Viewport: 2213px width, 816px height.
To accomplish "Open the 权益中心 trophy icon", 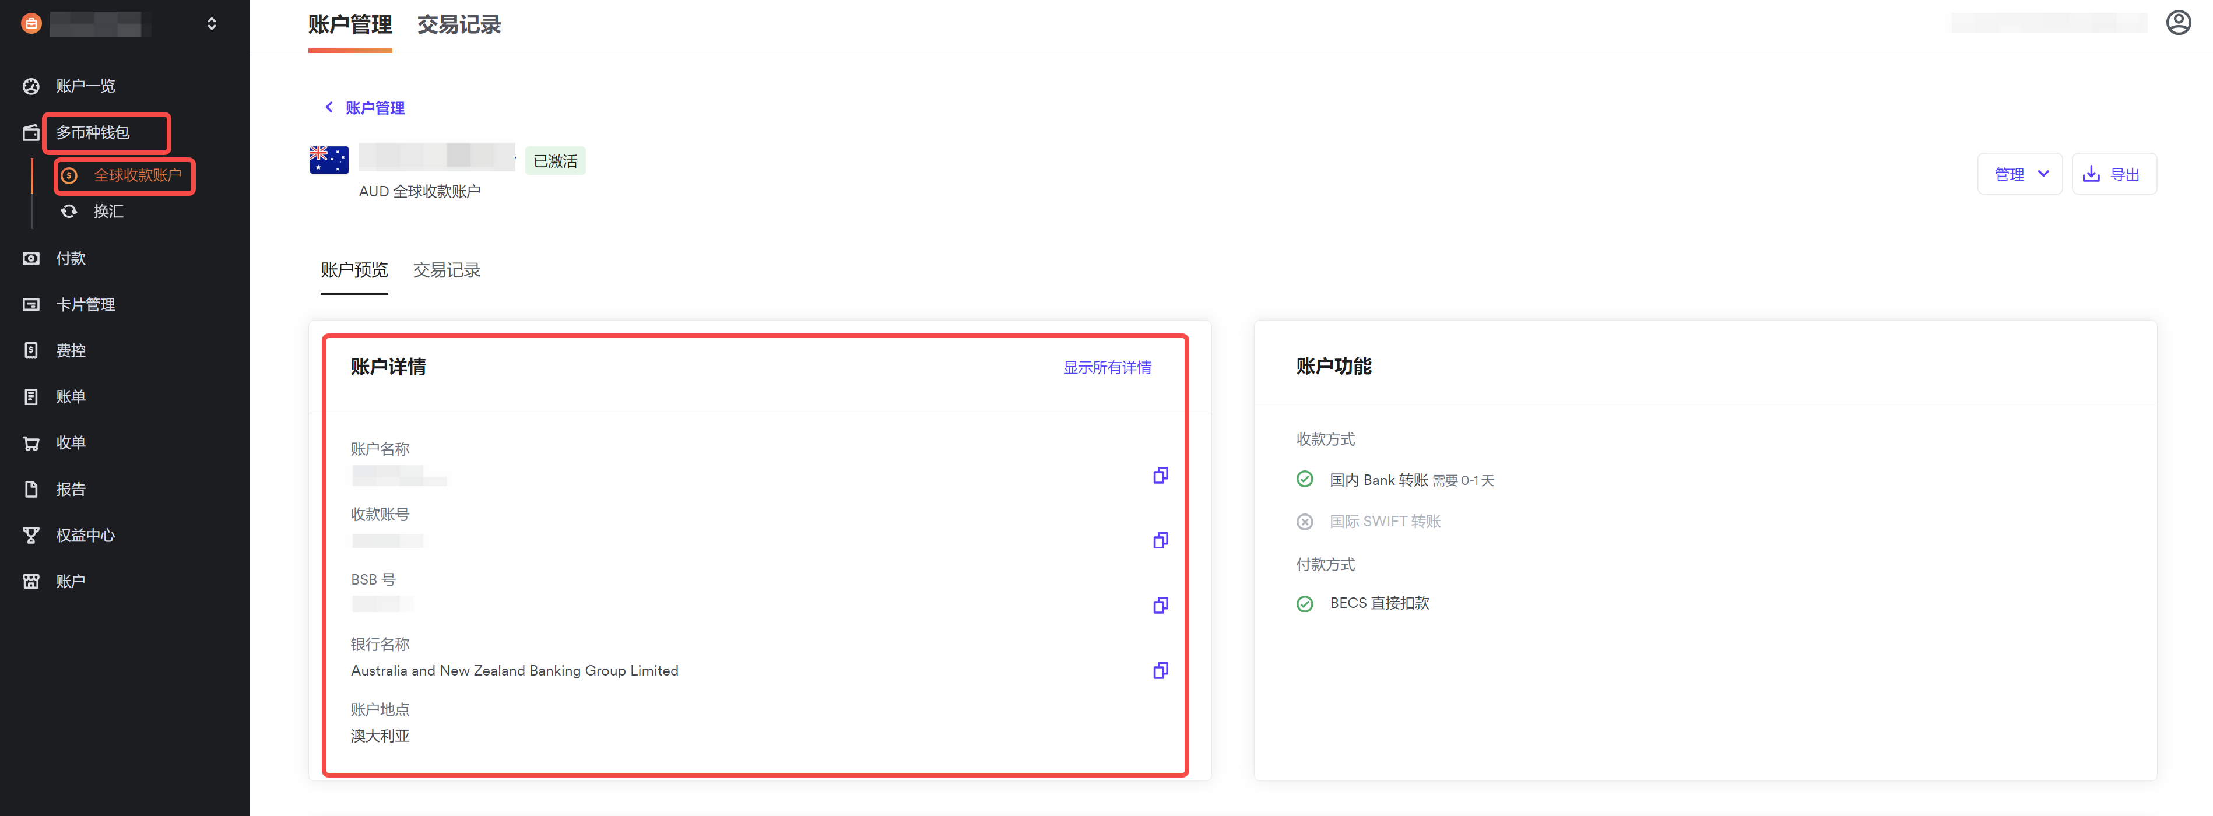I will (31, 535).
